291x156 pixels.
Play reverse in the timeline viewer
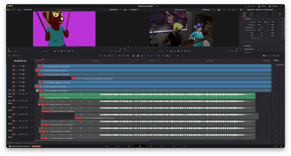[175, 51]
